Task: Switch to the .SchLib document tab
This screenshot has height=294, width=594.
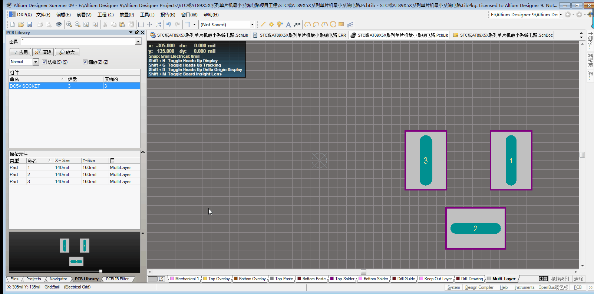Action: pos(199,35)
